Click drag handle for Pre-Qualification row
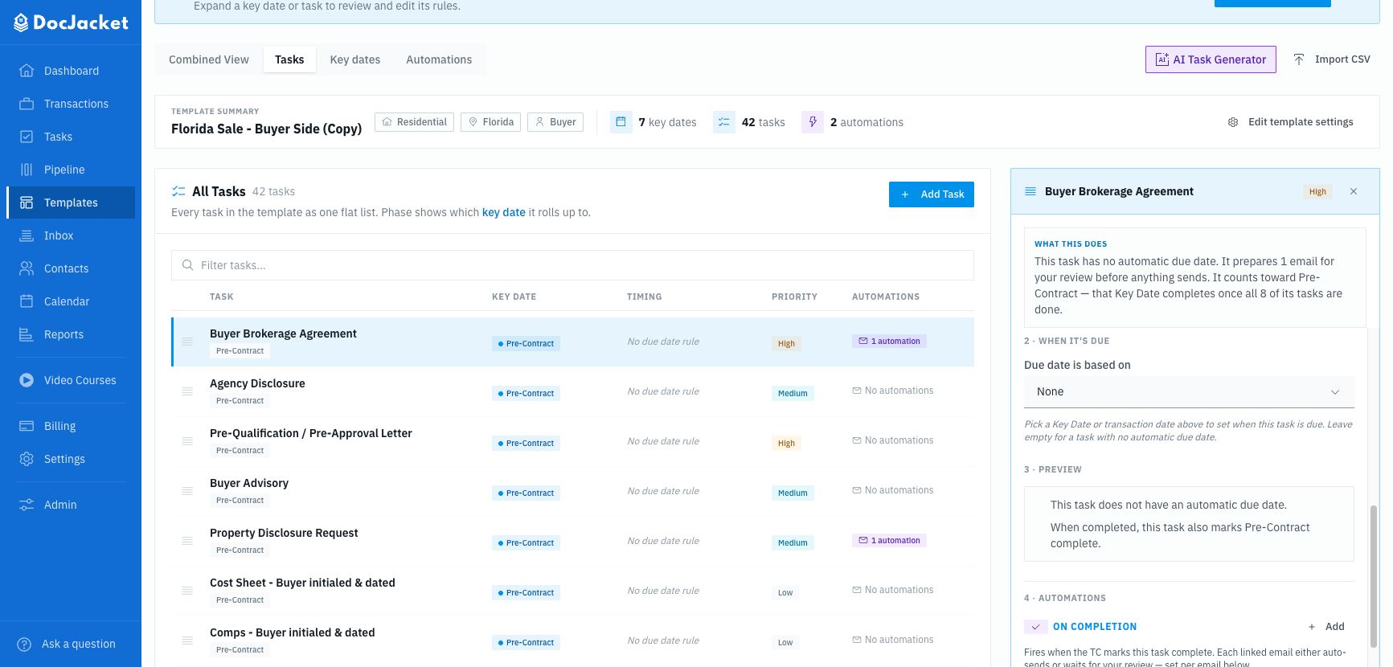The width and height of the screenshot is (1393, 667). (x=187, y=441)
